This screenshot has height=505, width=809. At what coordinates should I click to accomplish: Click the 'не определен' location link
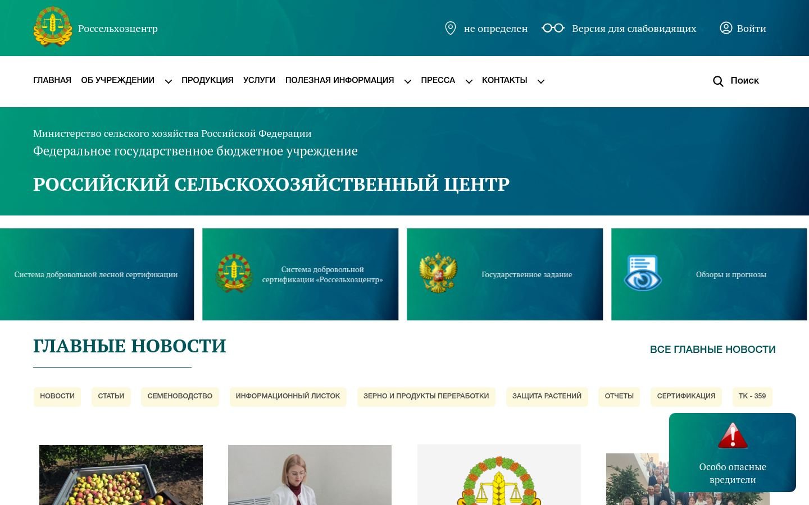click(x=496, y=29)
